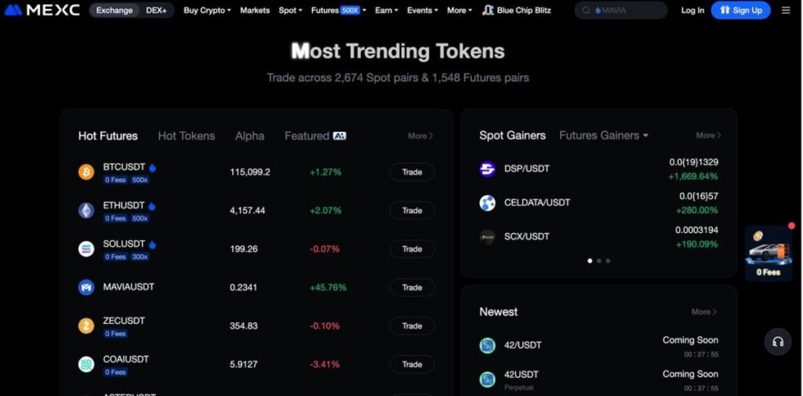Viewport: 803px width, 396px height.
Task: Click the Bitcoin coin icon
Action: pyautogui.click(x=86, y=172)
